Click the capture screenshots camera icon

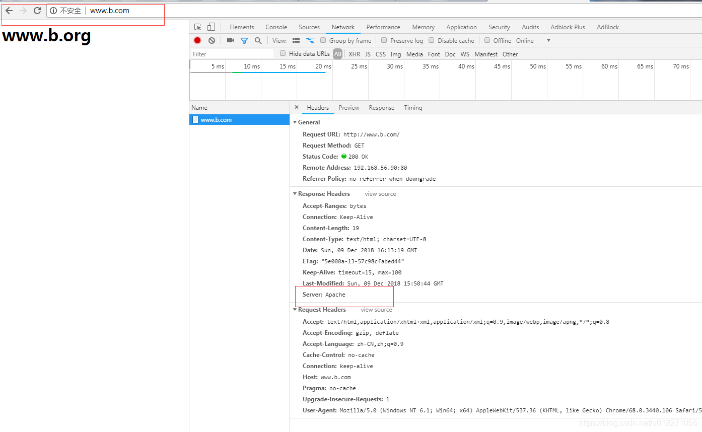pos(230,40)
